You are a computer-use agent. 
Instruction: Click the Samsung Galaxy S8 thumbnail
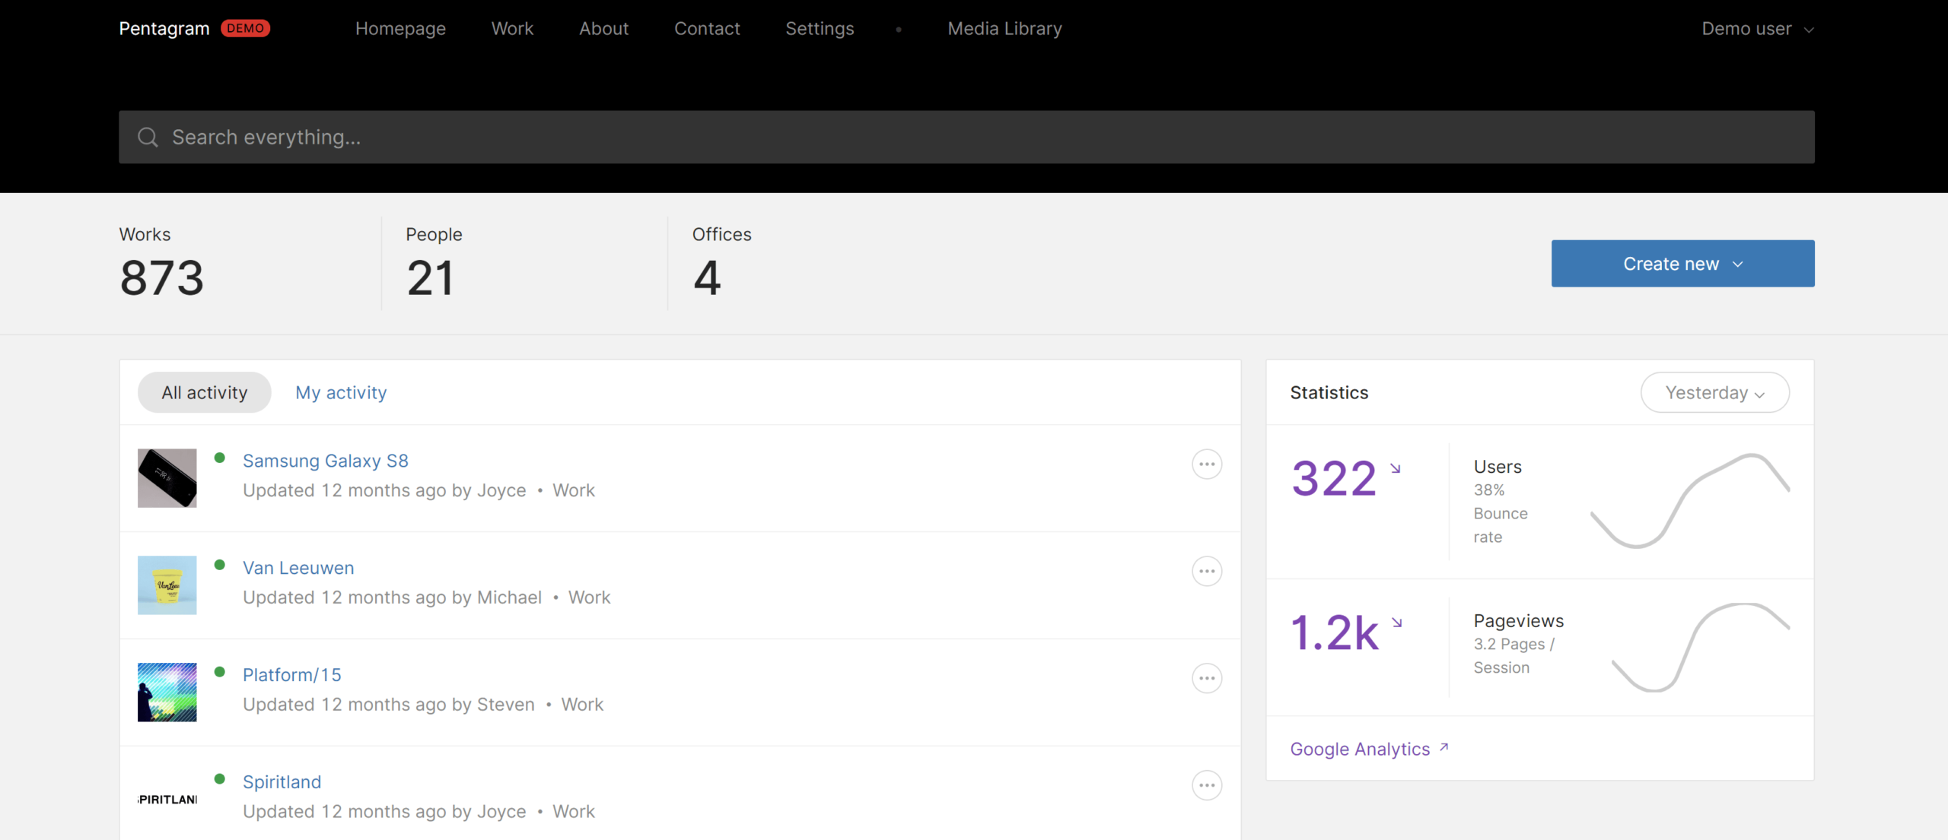tap(167, 478)
